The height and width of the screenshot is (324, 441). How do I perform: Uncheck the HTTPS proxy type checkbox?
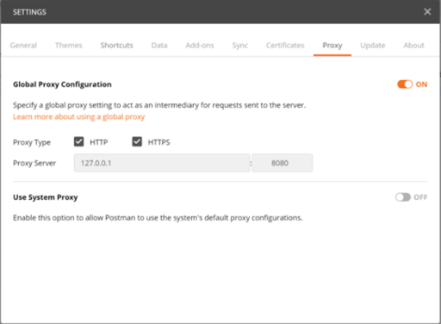[137, 141]
